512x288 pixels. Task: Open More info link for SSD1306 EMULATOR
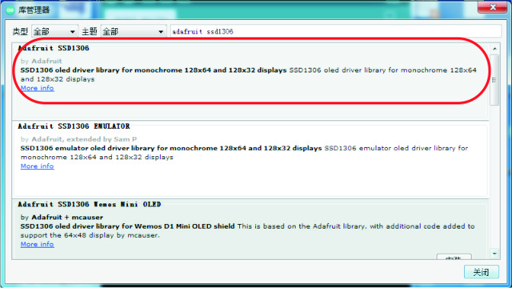coord(37,166)
